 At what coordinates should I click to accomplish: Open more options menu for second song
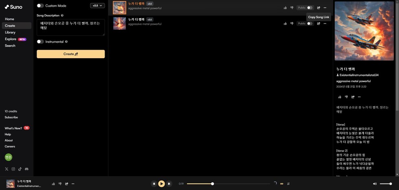pos(325,24)
